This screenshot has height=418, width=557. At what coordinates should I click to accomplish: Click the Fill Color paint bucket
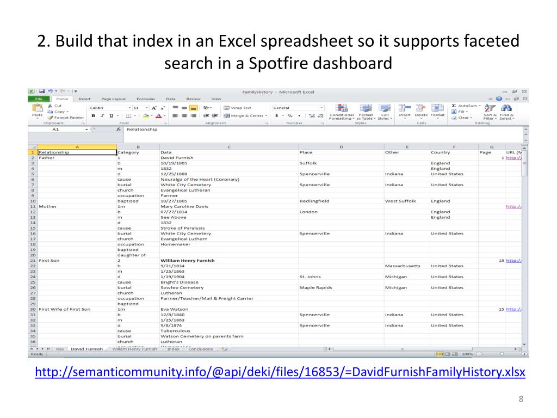click(145, 115)
